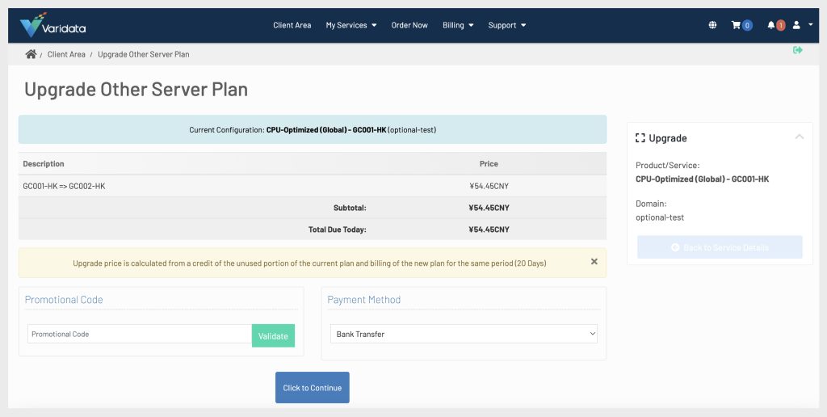Open the Client Area menu item
The width and height of the screenshot is (827, 417).
pyautogui.click(x=292, y=25)
